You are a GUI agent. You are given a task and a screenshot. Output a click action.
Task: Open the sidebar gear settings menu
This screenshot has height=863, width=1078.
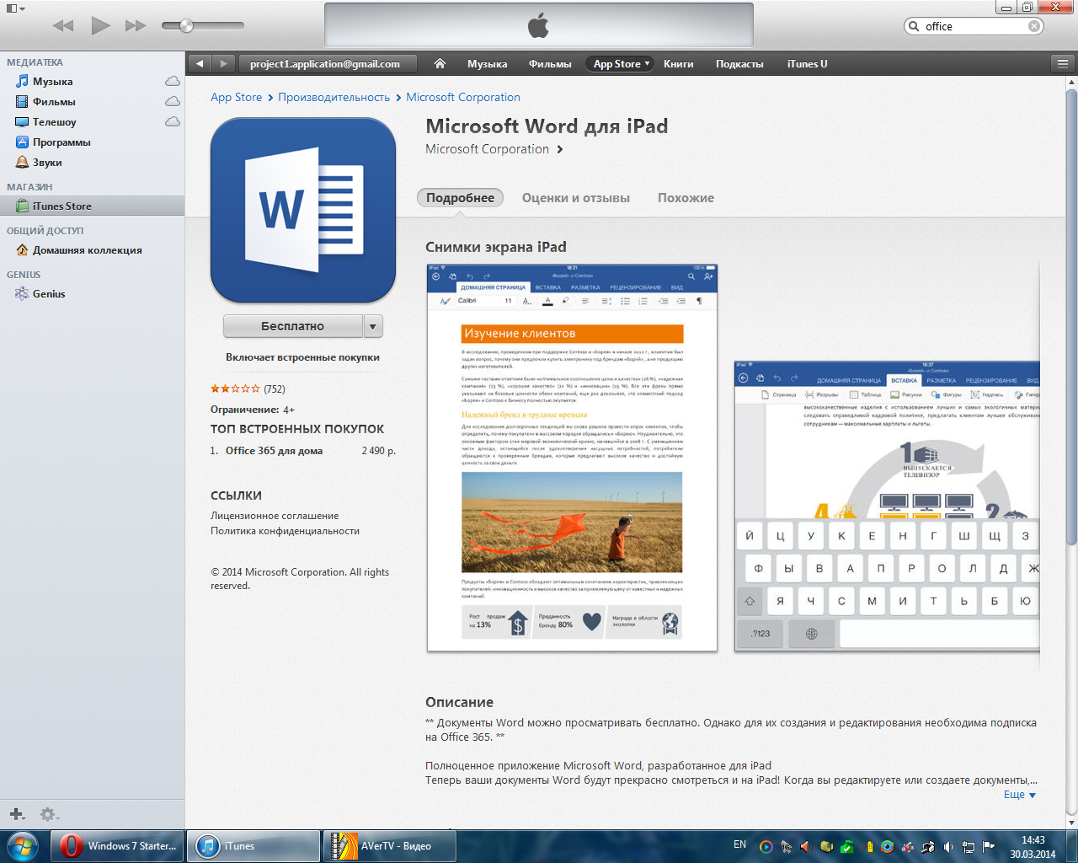[49, 814]
